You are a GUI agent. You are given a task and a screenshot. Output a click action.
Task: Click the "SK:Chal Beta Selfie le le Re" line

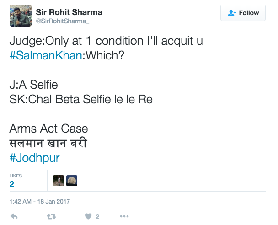pyautogui.click(x=80, y=99)
